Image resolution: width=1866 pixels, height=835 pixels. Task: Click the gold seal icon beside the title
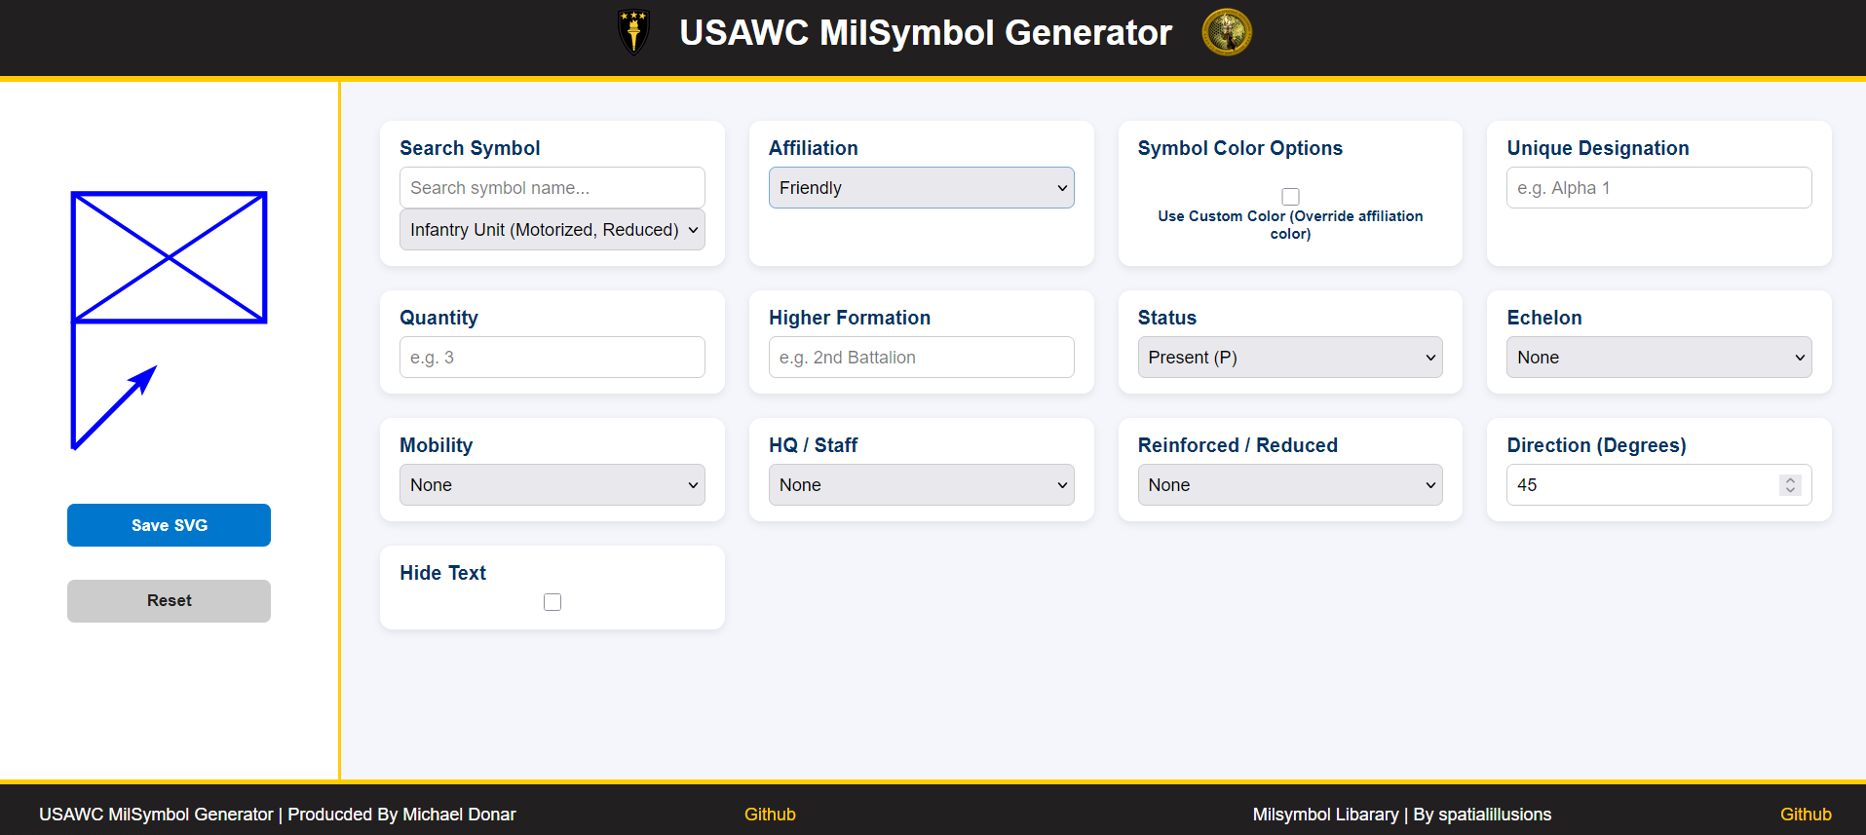(x=1226, y=31)
